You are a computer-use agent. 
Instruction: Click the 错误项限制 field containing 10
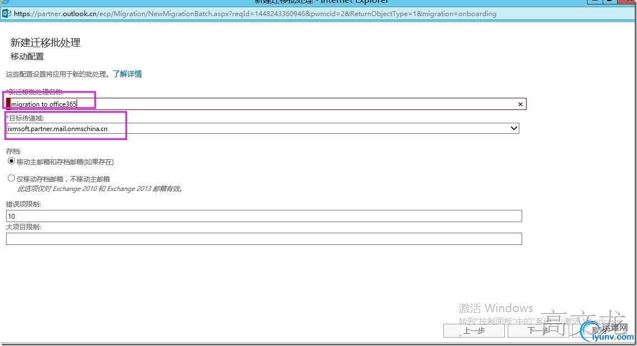[x=264, y=216]
